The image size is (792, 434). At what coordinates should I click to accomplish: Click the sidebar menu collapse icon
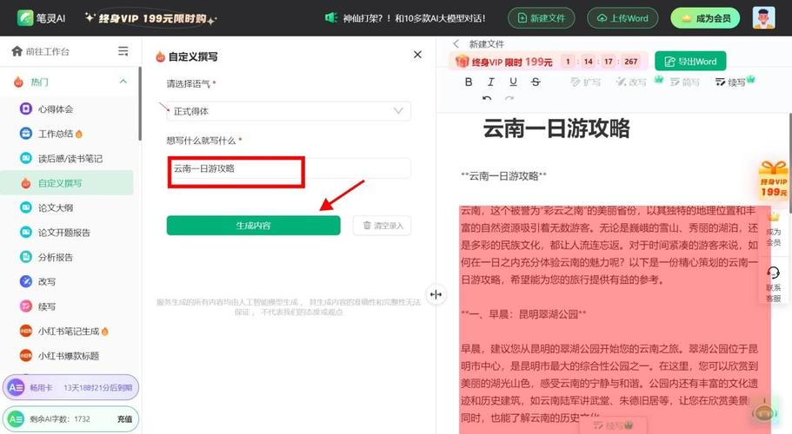[123, 51]
